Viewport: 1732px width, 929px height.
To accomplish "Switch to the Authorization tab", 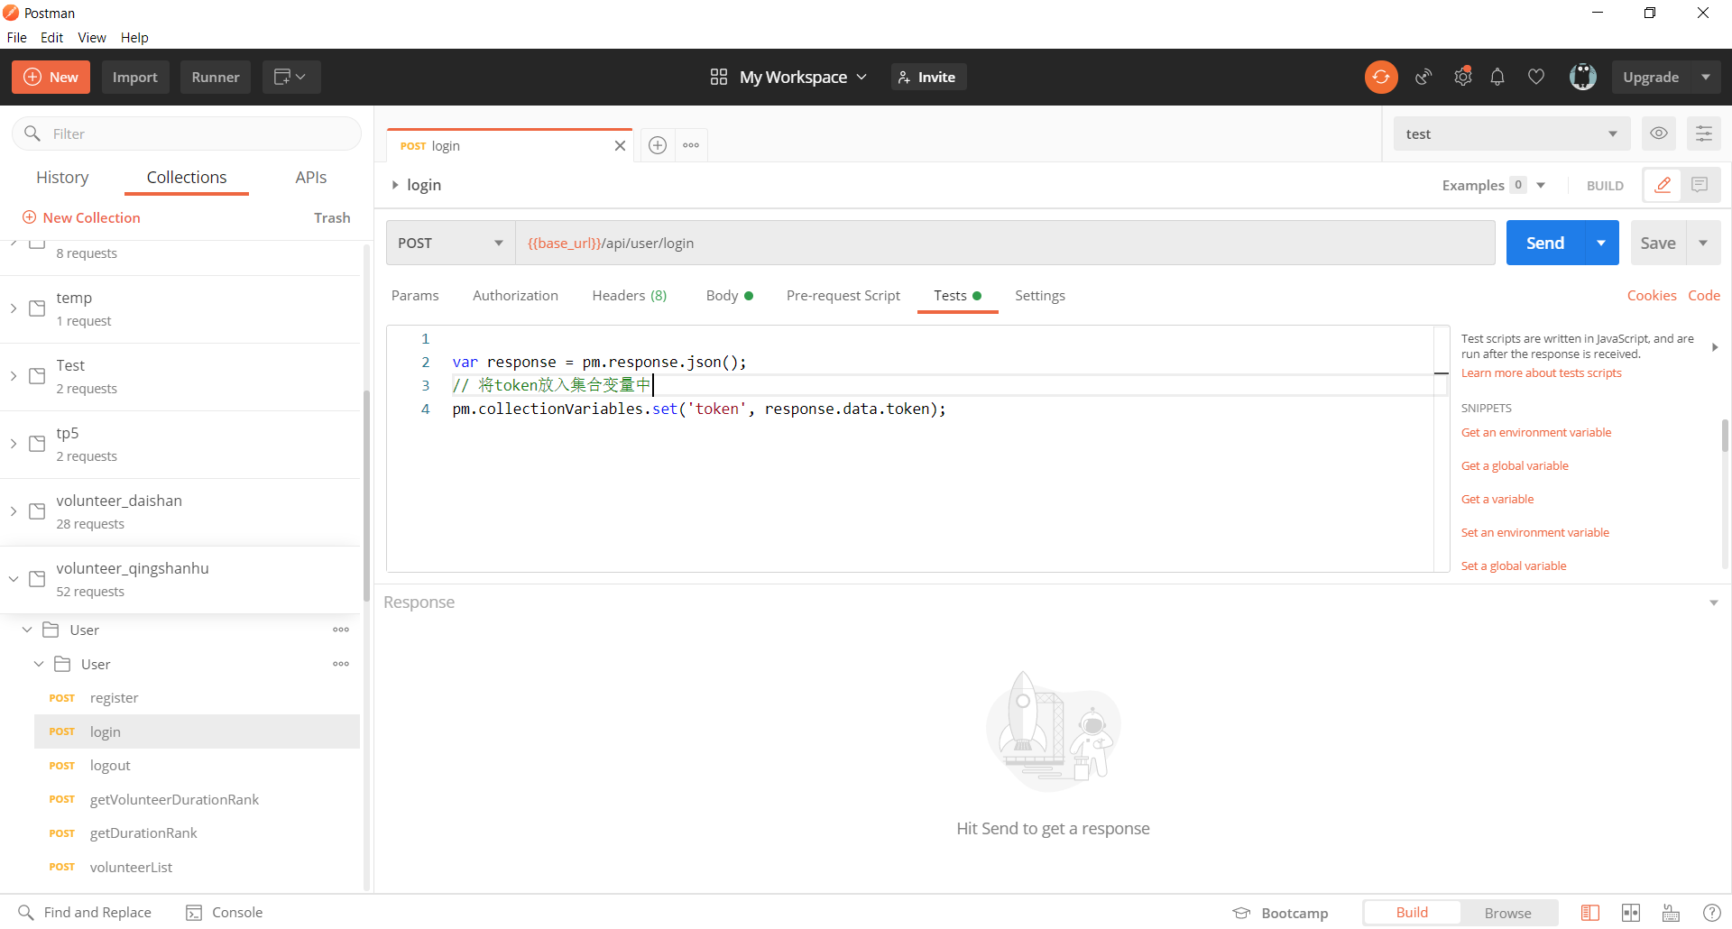I will point(515,296).
